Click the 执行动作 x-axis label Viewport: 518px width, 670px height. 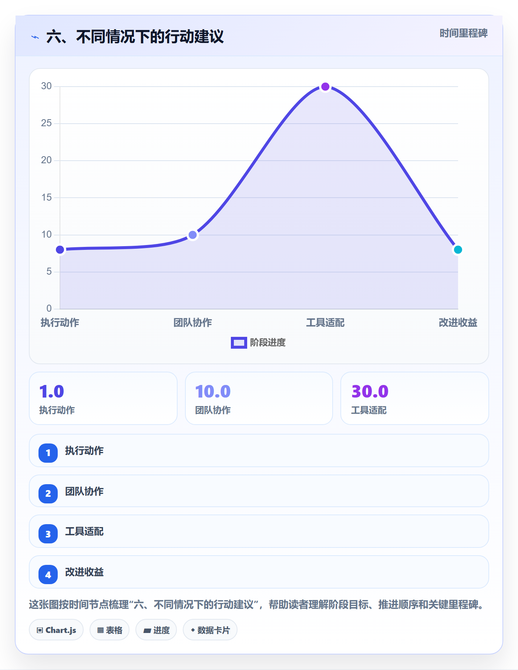pyautogui.click(x=60, y=323)
